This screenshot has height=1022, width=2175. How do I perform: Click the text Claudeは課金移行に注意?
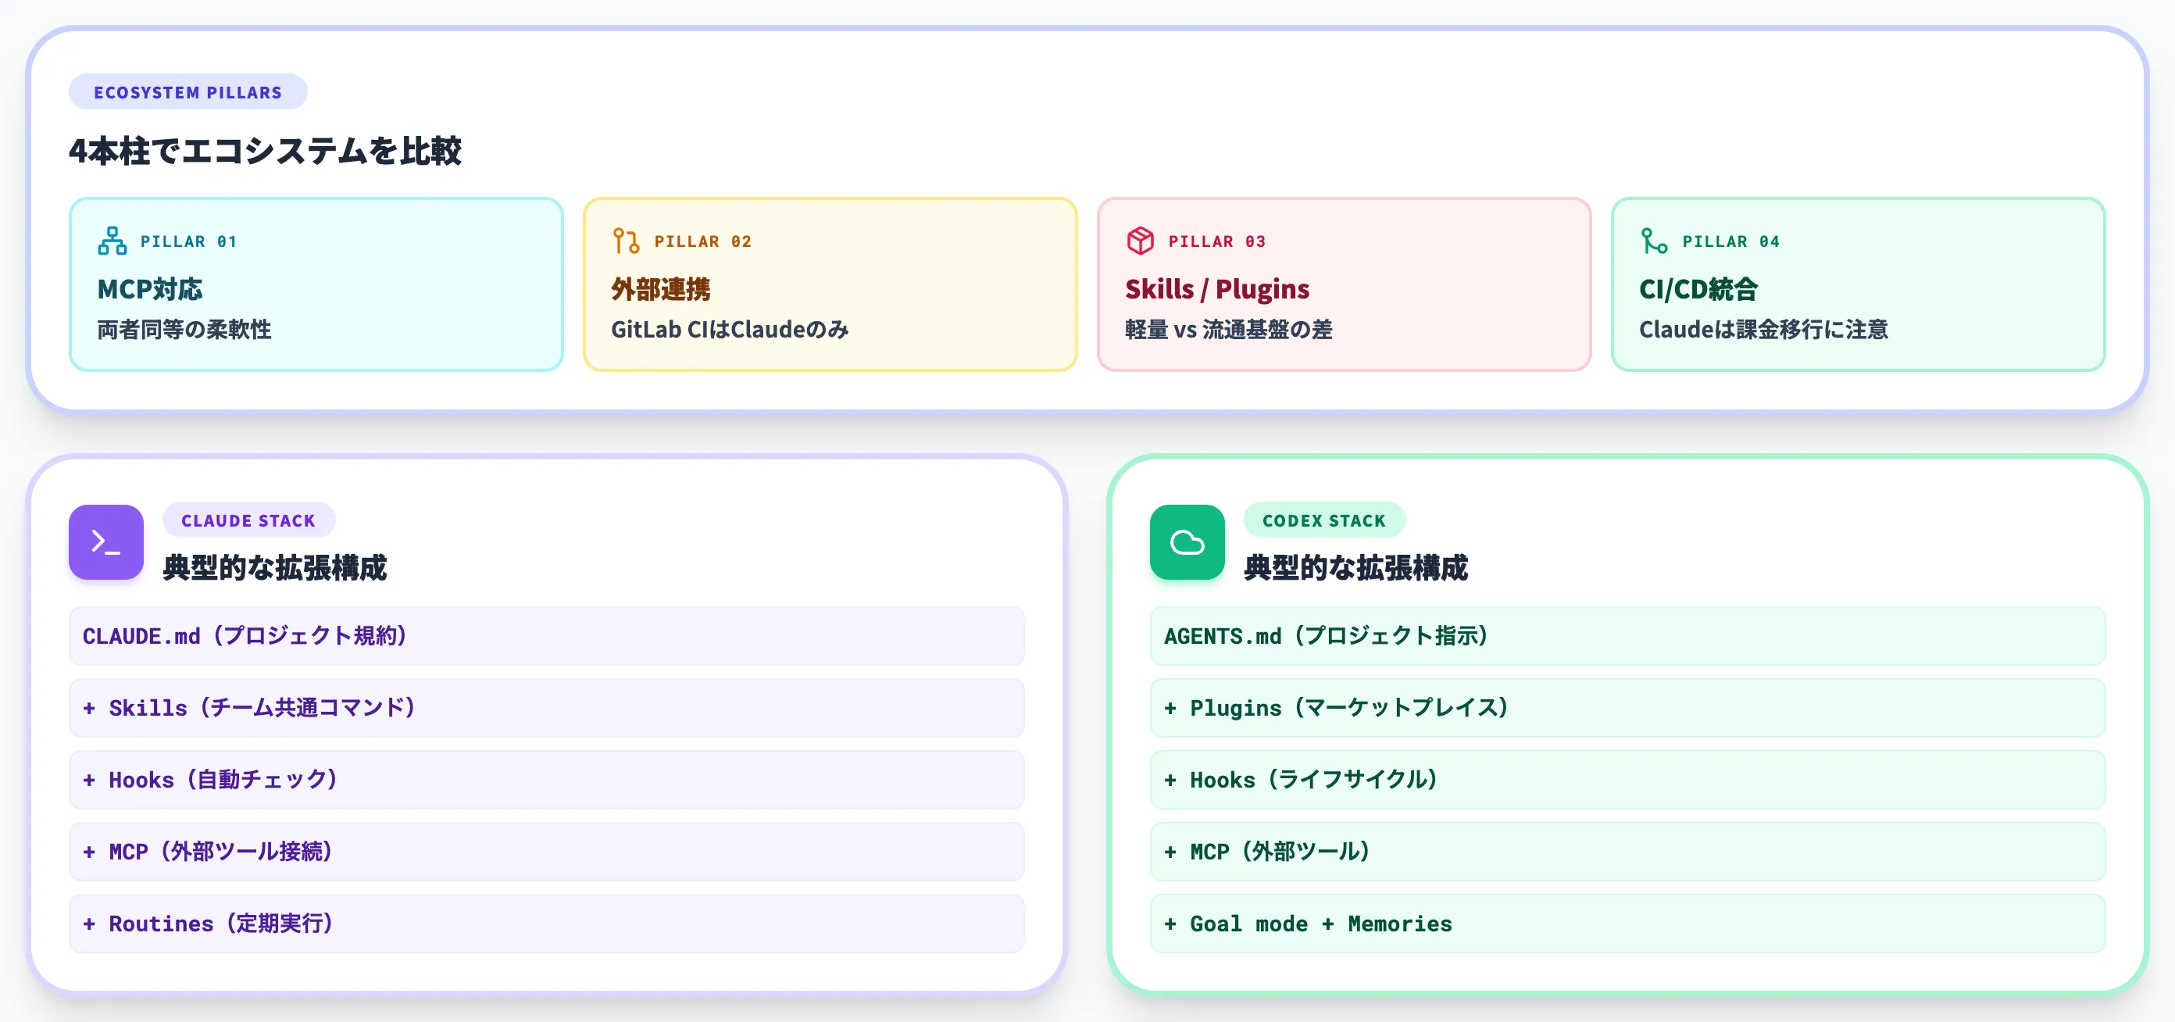pyautogui.click(x=1764, y=330)
